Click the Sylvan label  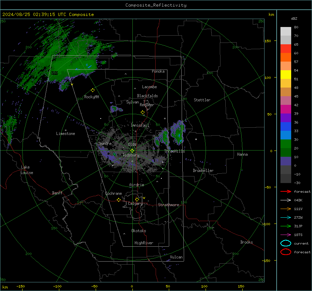coord(132,102)
